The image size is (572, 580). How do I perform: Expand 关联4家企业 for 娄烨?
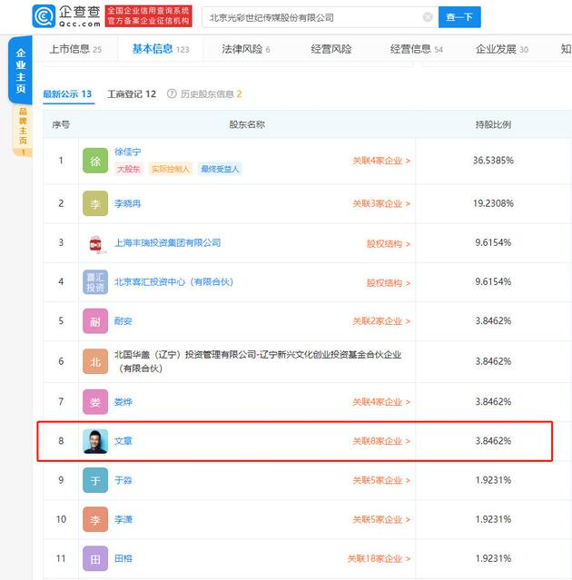pyautogui.click(x=381, y=402)
